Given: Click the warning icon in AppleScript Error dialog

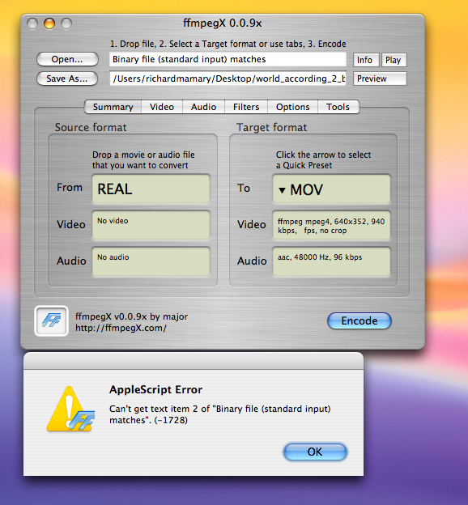Looking at the screenshot, I should click(x=71, y=409).
